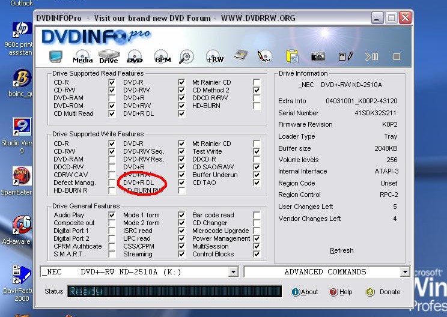The width and height of the screenshot is (447, 317).
Task: Click the Refresh drive information link
Action: pyautogui.click(x=341, y=250)
